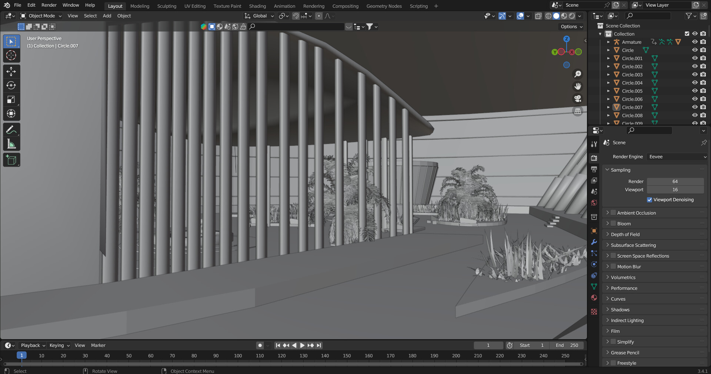Expand the Shadows panel
This screenshot has width=711, height=374.
620,310
